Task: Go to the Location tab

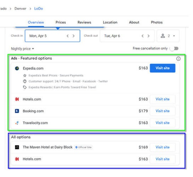Action: (x=110, y=22)
